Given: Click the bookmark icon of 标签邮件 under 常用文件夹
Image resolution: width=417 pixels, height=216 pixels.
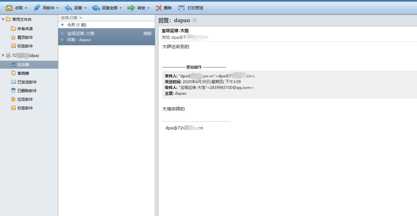Looking at the screenshot, I should pos(13,46).
